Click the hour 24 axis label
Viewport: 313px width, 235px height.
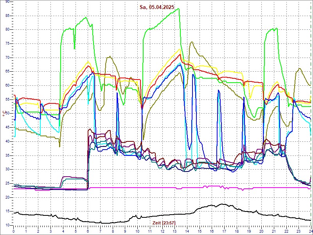click(x=310, y=231)
